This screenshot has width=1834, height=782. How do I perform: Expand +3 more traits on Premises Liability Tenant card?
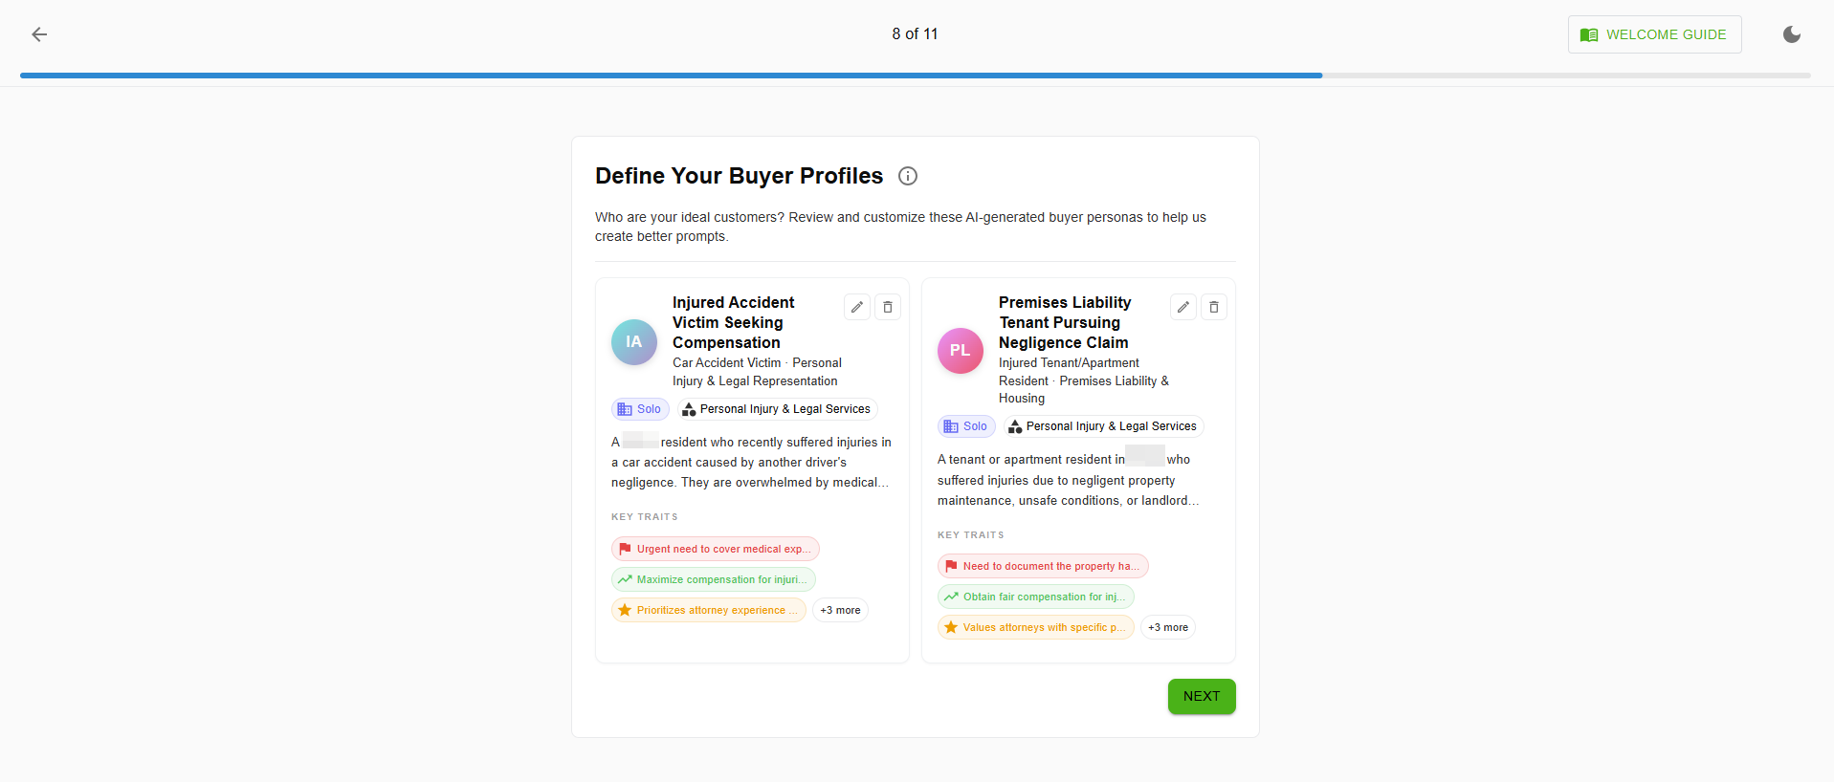click(x=1167, y=627)
